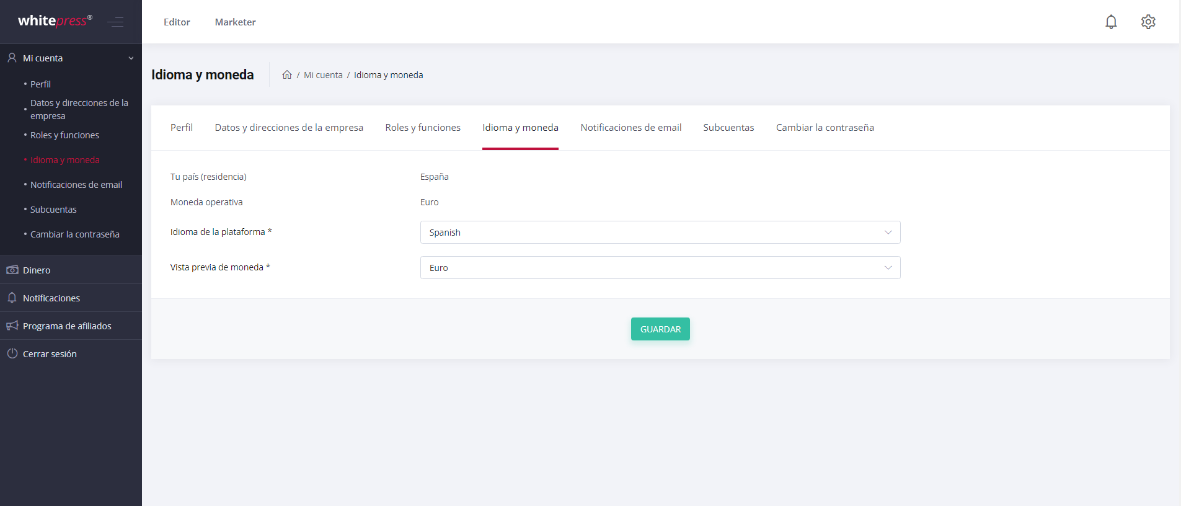This screenshot has height=506, width=1181.
Task: Click the Mi cuenta breadcrumb link
Action: 323,75
